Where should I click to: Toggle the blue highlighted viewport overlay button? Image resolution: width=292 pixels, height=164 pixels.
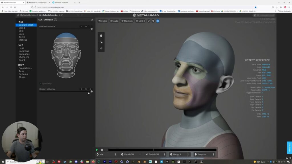[158, 21]
